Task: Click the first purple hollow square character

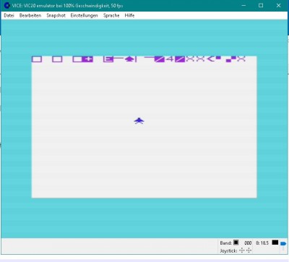Action: pos(37,59)
